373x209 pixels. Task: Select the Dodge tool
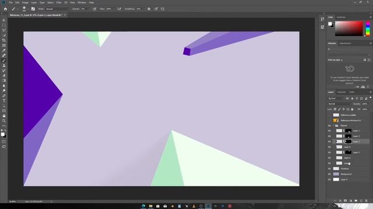click(4, 91)
